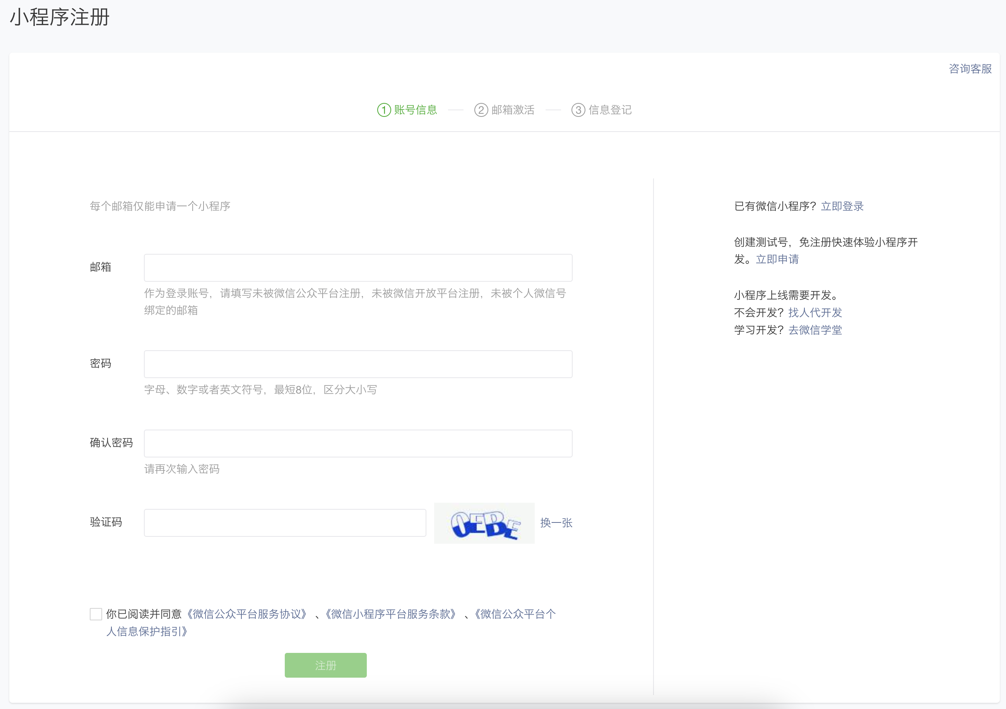Click the 邮箱 field label

pos(100,267)
